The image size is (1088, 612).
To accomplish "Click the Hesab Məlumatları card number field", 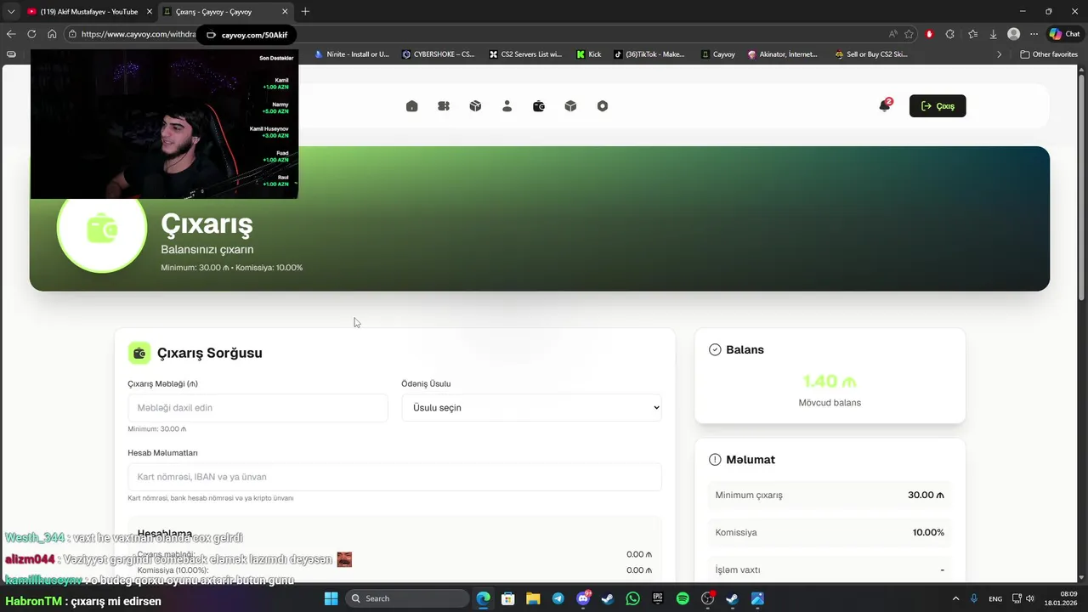I will pyautogui.click(x=394, y=477).
